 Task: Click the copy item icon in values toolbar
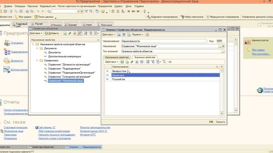(127, 62)
